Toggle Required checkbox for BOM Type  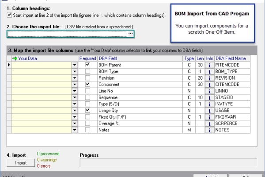pos(87,71)
